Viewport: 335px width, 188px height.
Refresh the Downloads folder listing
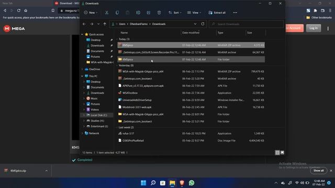[203, 24]
